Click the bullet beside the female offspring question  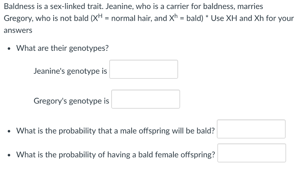9,155
